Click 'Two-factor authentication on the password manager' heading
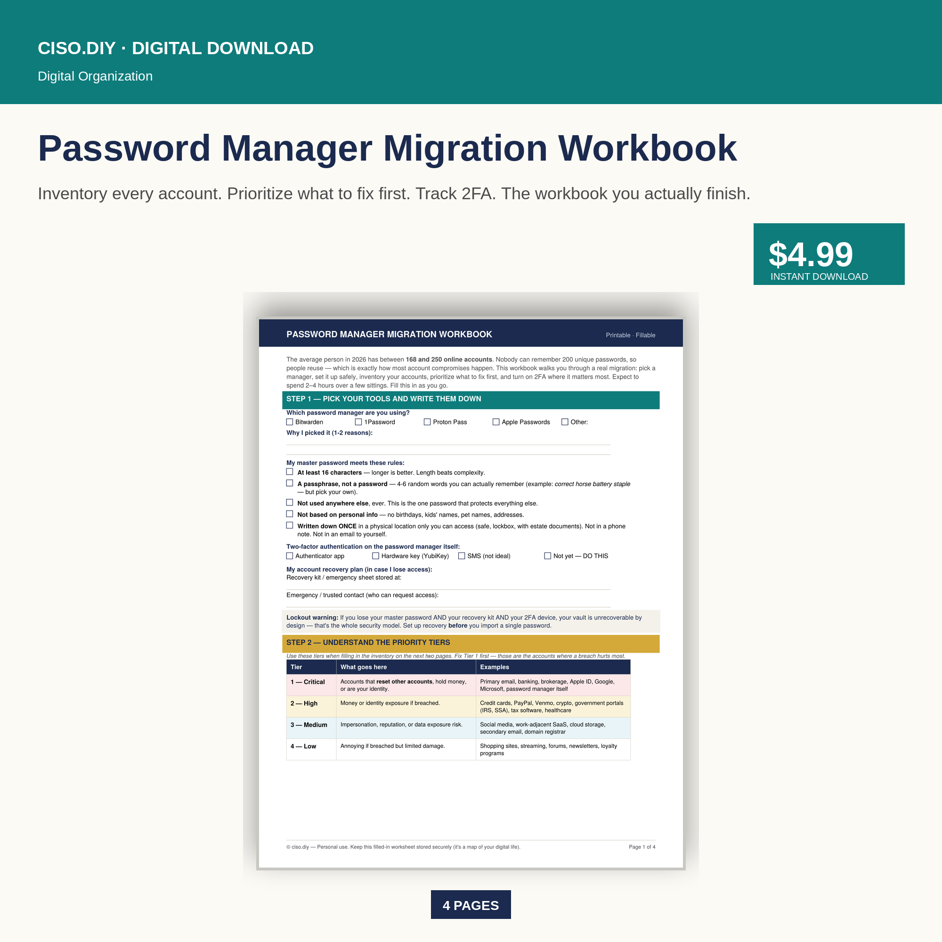The height and width of the screenshot is (942, 942). pyautogui.click(x=373, y=546)
